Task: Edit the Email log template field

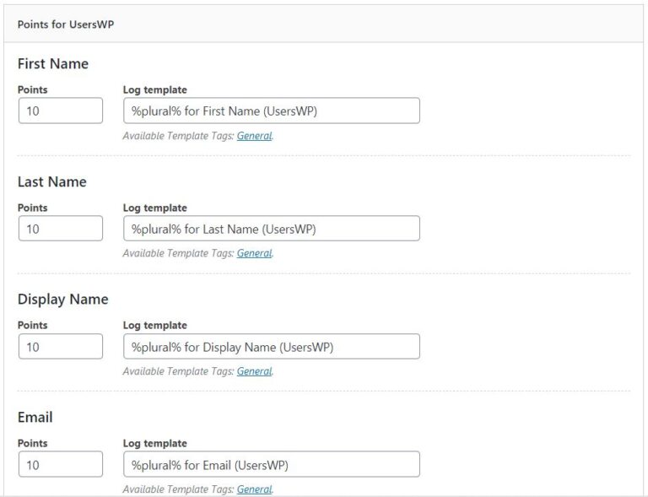Action: [272, 464]
